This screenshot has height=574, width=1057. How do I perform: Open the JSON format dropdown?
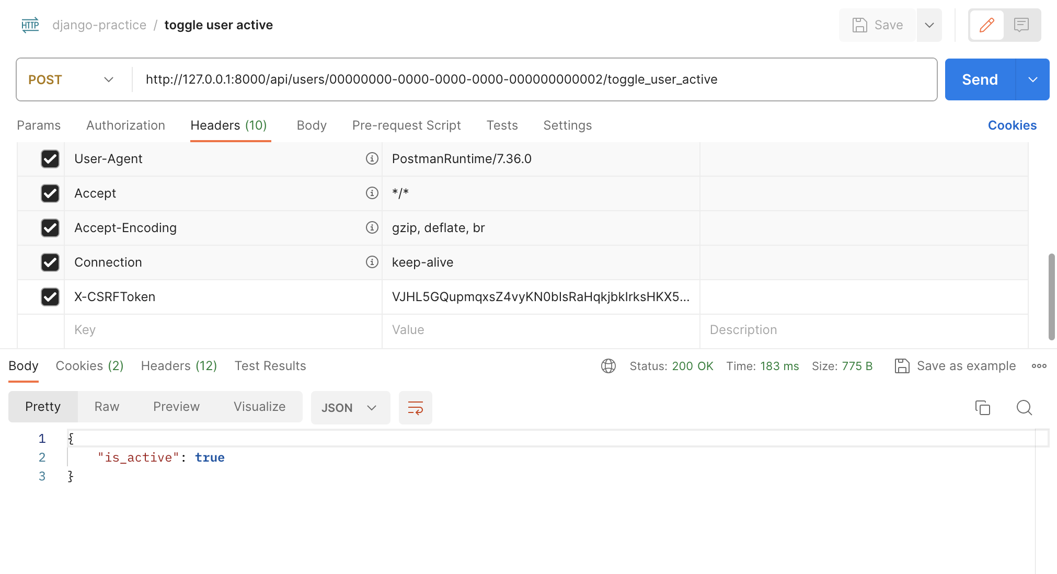pos(350,408)
